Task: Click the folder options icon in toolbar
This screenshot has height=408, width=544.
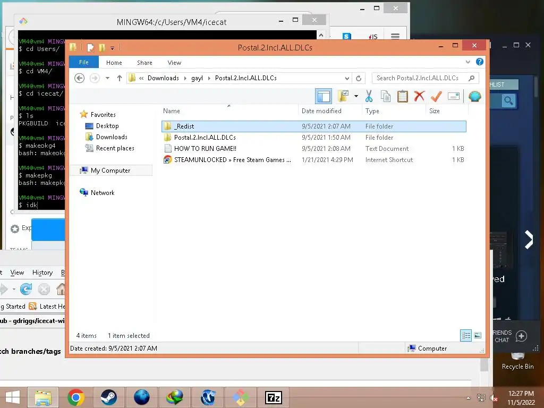Action: point(343,96)
